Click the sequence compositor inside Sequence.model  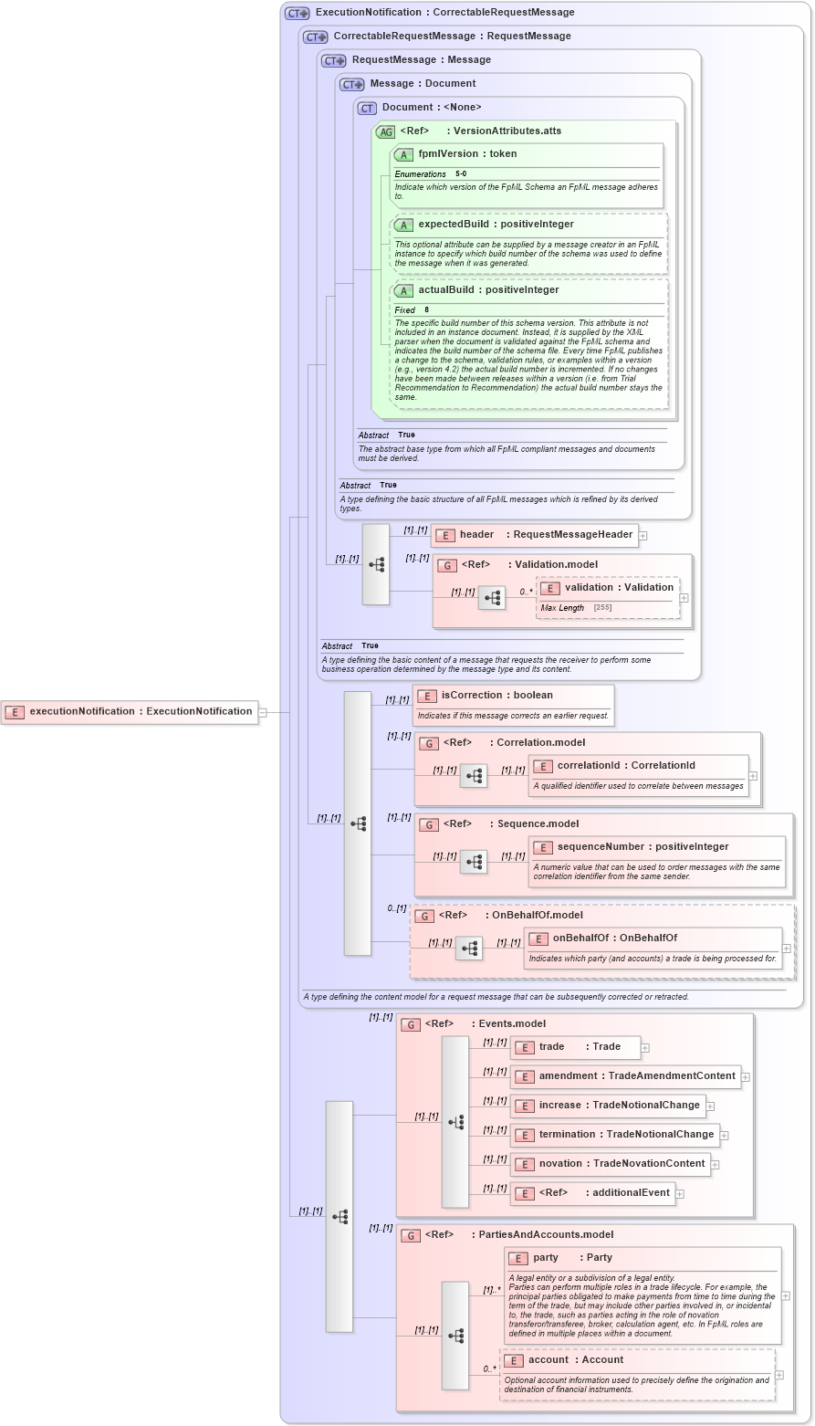tap(474, 862)
